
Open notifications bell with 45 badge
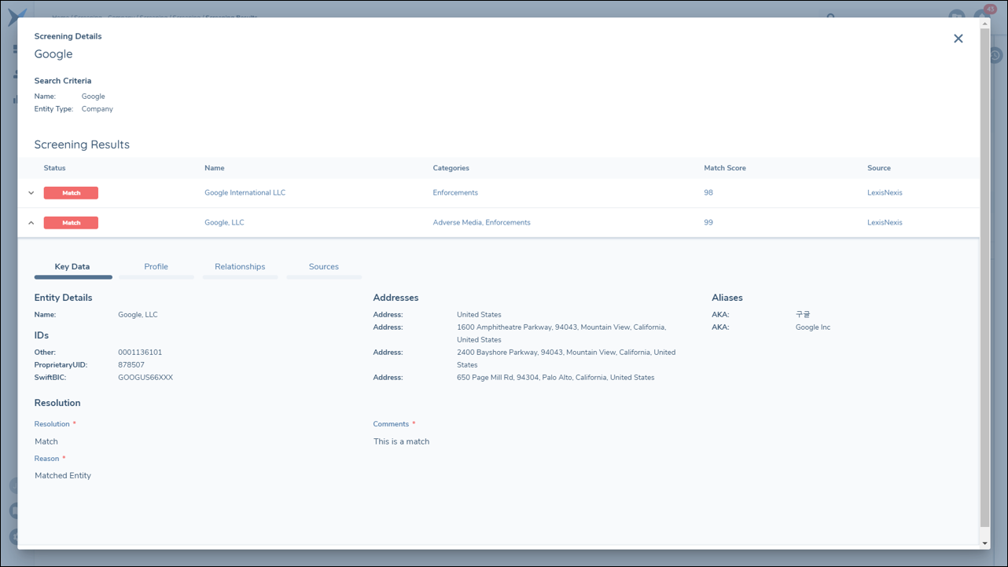[x=982, y=16]
